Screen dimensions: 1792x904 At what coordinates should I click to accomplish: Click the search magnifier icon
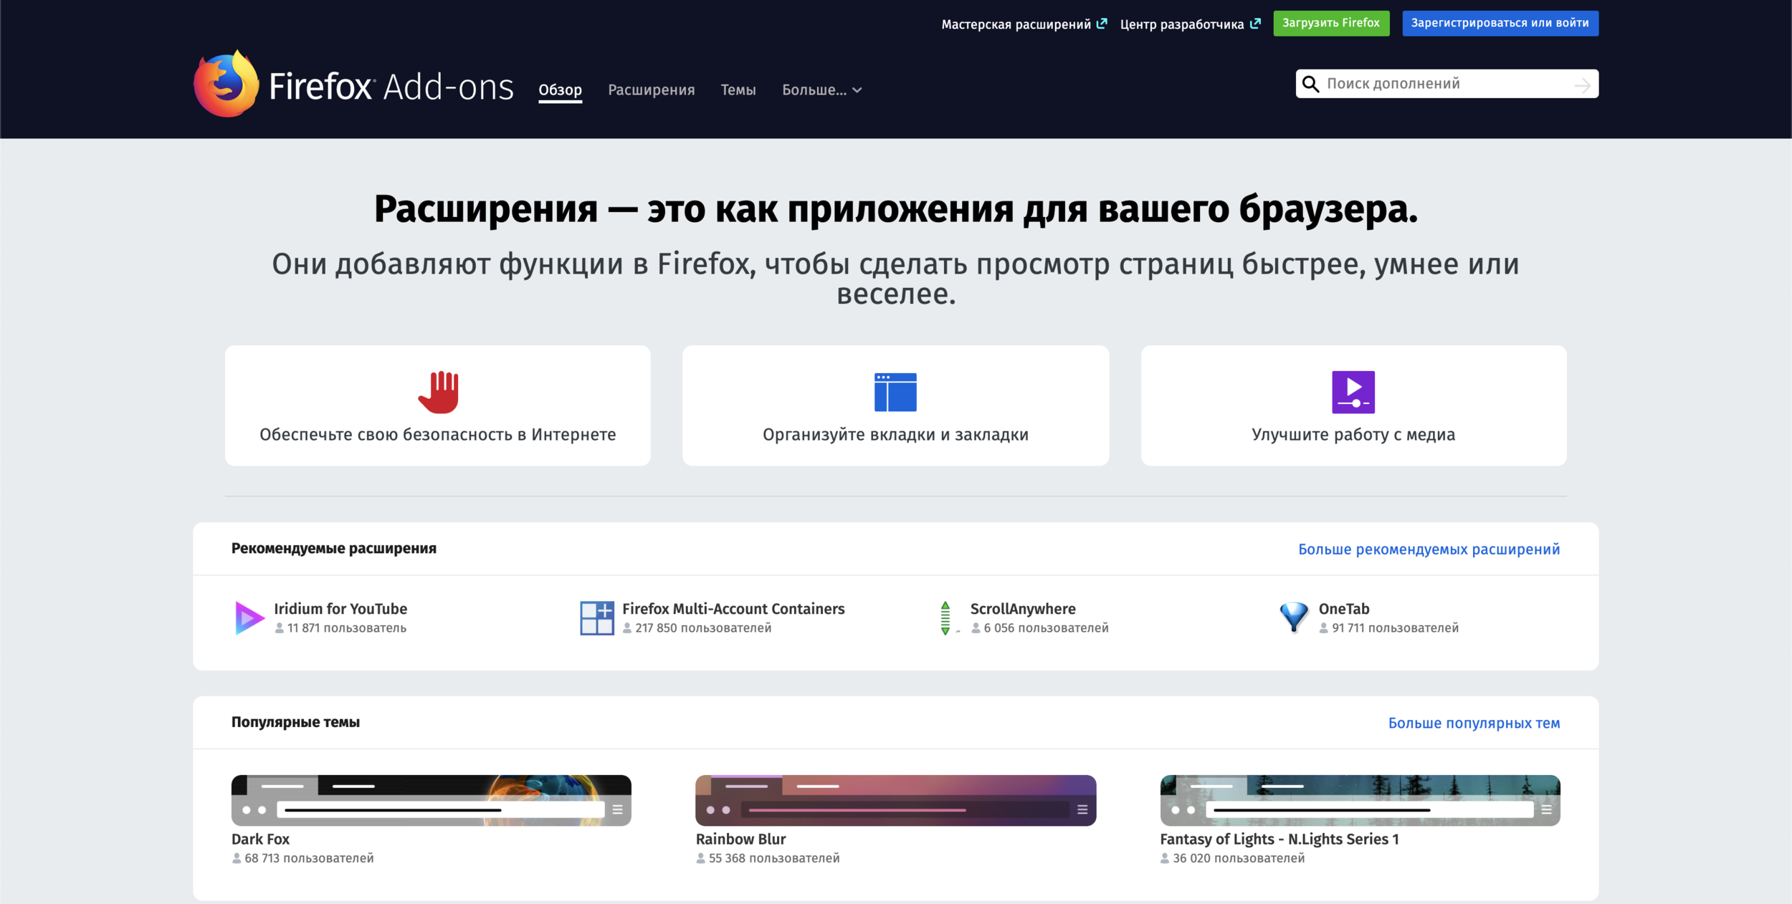pos(1310,84)
